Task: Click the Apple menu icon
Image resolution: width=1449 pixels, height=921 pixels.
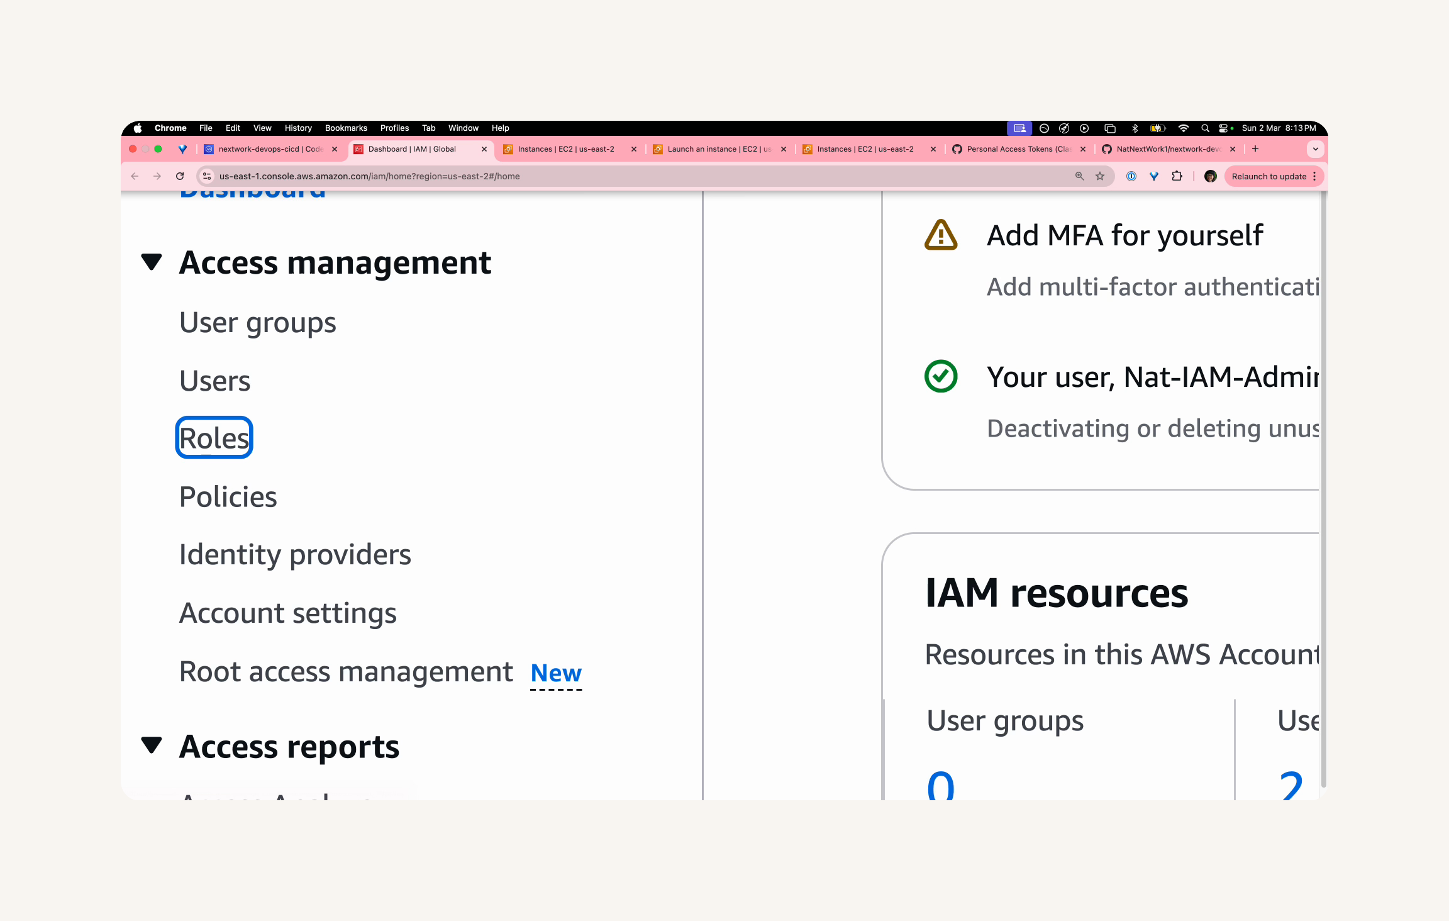Action: pyautogui.click(x=138, y=128)
